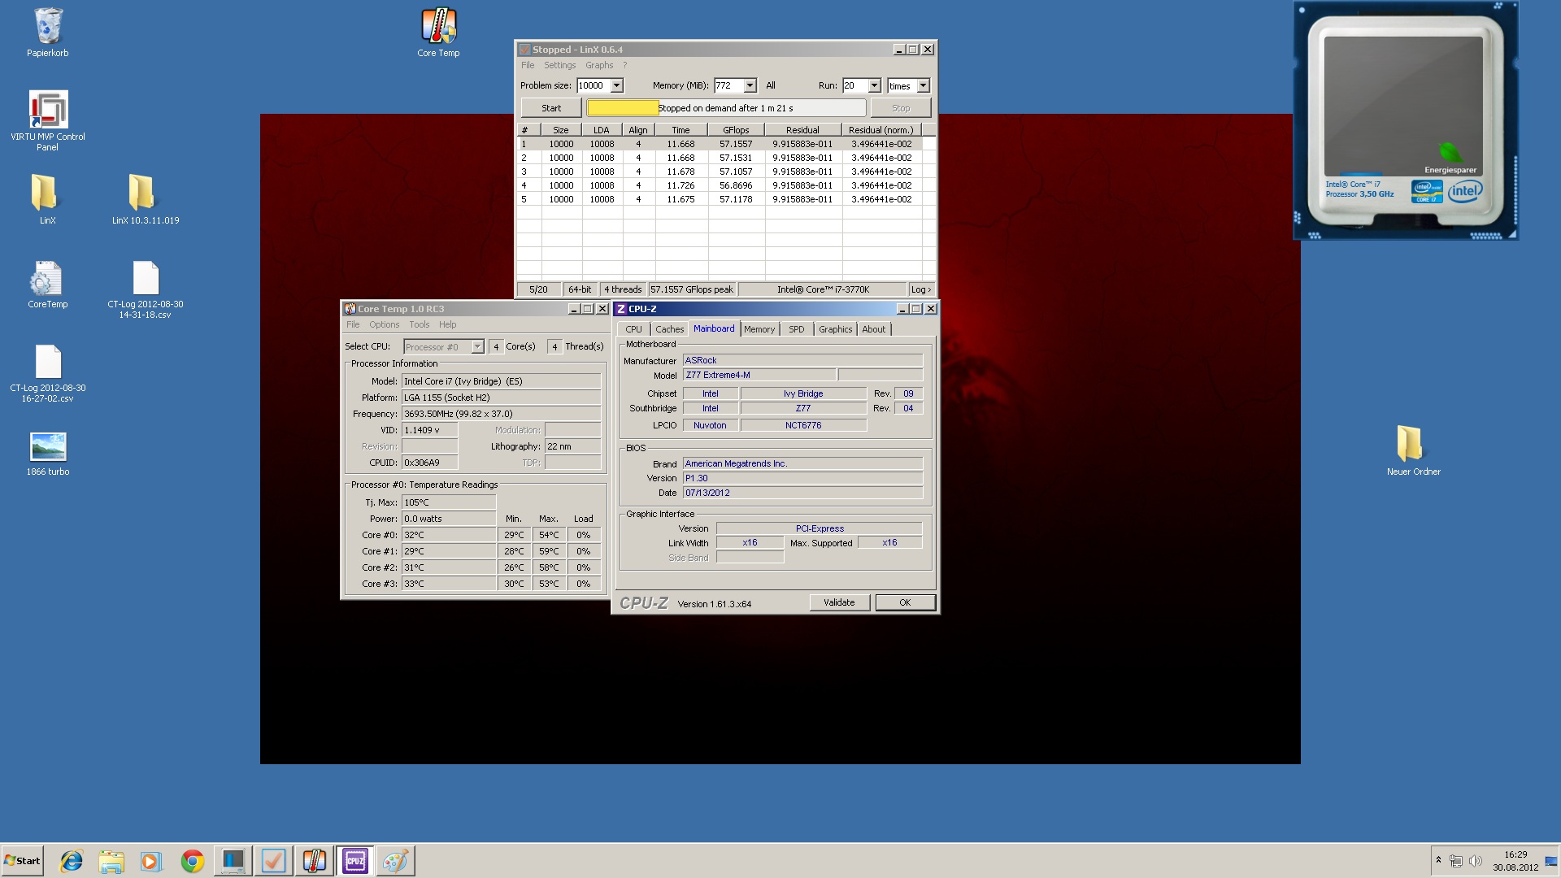The image size is (1561, 878).
Task: Expand the Memory (MiB) dropdown
Action: click(750, 85)
